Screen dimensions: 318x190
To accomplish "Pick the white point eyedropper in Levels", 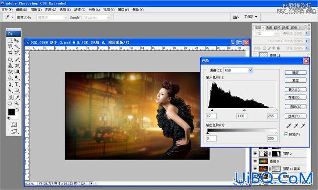I will click(x=303, y=126).
